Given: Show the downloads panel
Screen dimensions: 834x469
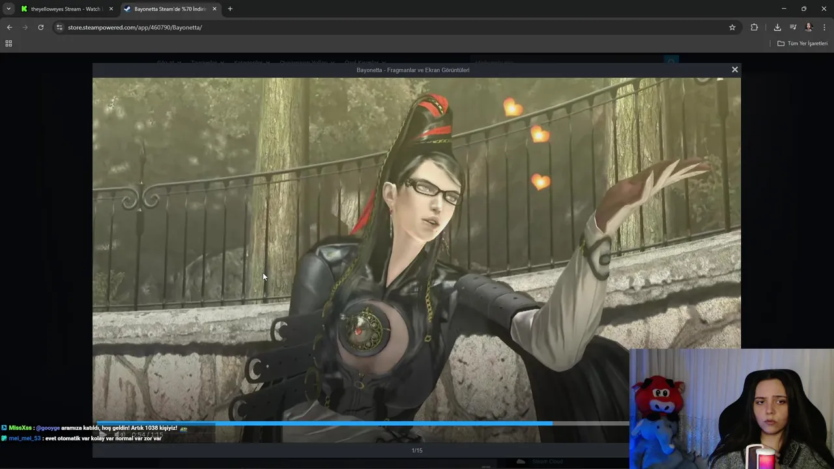Looking at the screenshot, I should point(777,27).
